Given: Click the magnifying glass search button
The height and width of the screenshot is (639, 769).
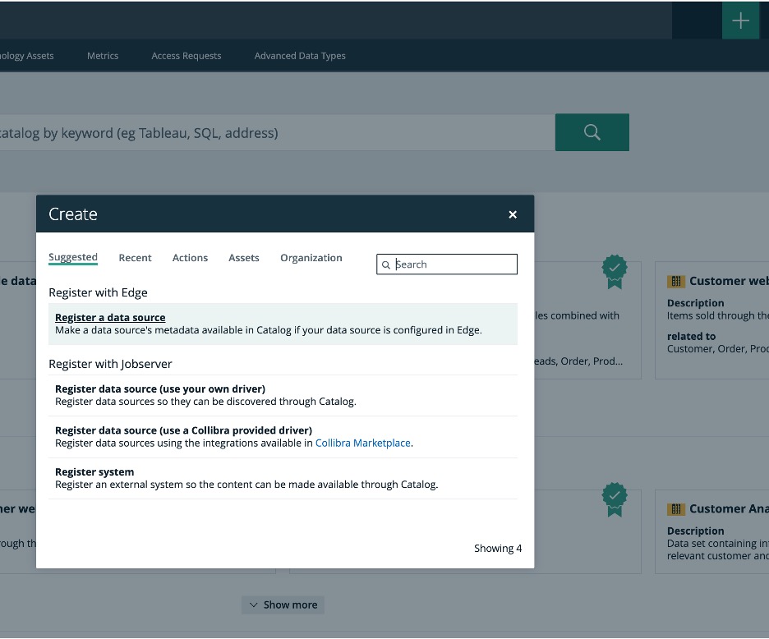Looking at the screenshot, I should (x=592, y=132).
